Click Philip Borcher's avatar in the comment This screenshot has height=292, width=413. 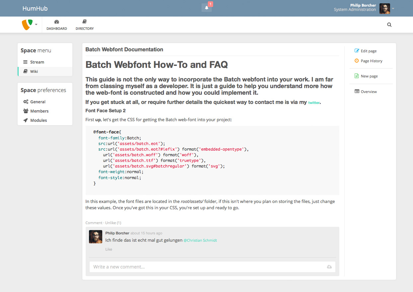point(96,237)
